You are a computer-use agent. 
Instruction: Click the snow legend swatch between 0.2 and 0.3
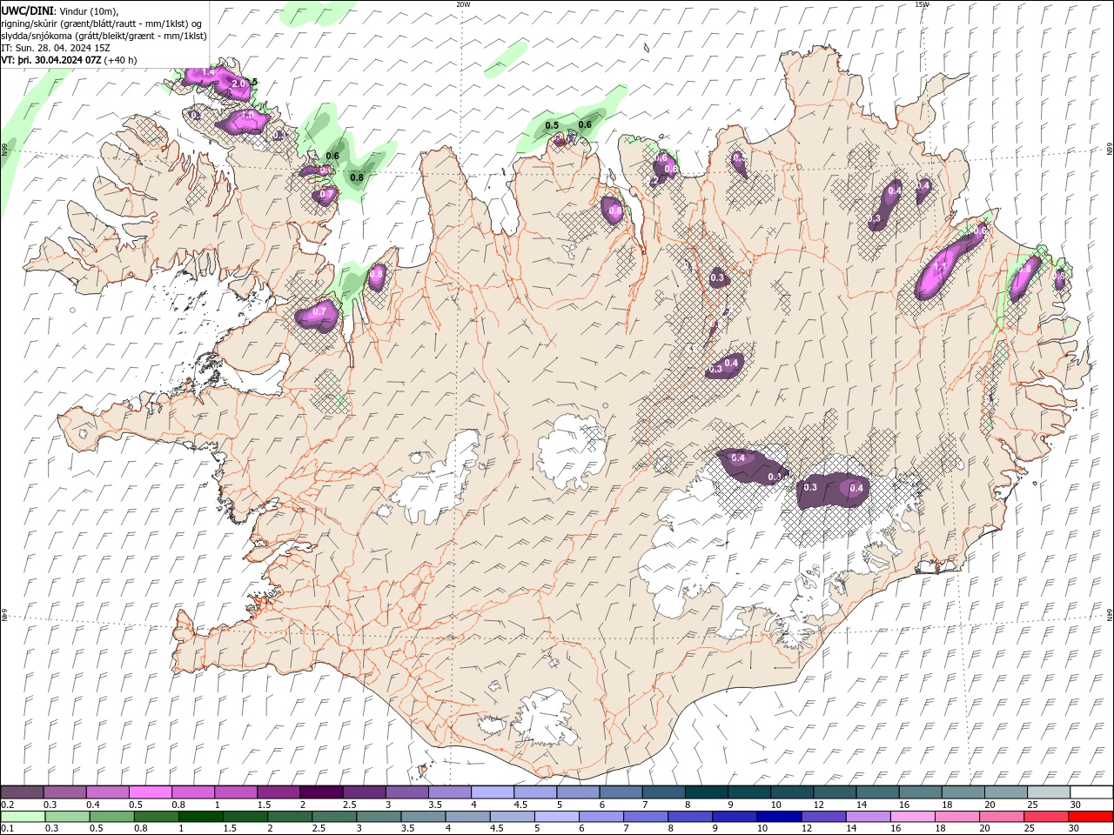(22, 792)
